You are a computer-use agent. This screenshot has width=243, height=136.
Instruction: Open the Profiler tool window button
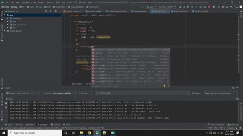[x=30, y=125]
